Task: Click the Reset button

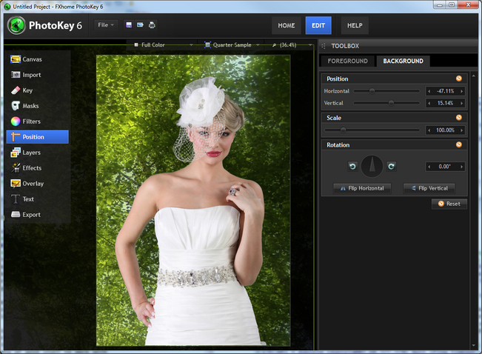Action: tap(449, 204)
